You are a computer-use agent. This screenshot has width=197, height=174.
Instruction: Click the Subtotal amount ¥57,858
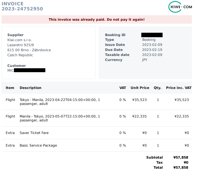(x=181, y=157)
